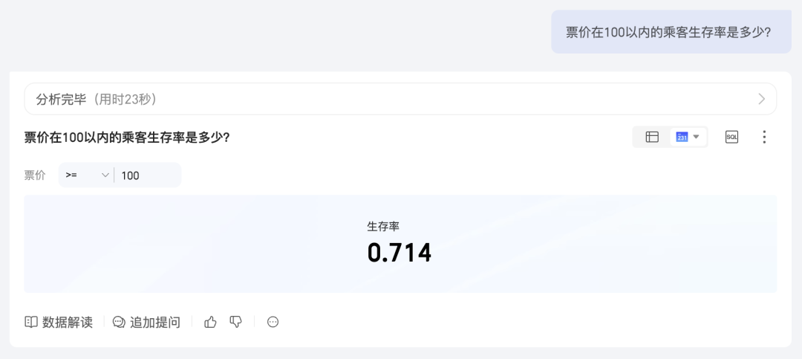The image size is (802, 359).
Task: Open the circled ellipsis more actions icon
Action: point(273,322)
